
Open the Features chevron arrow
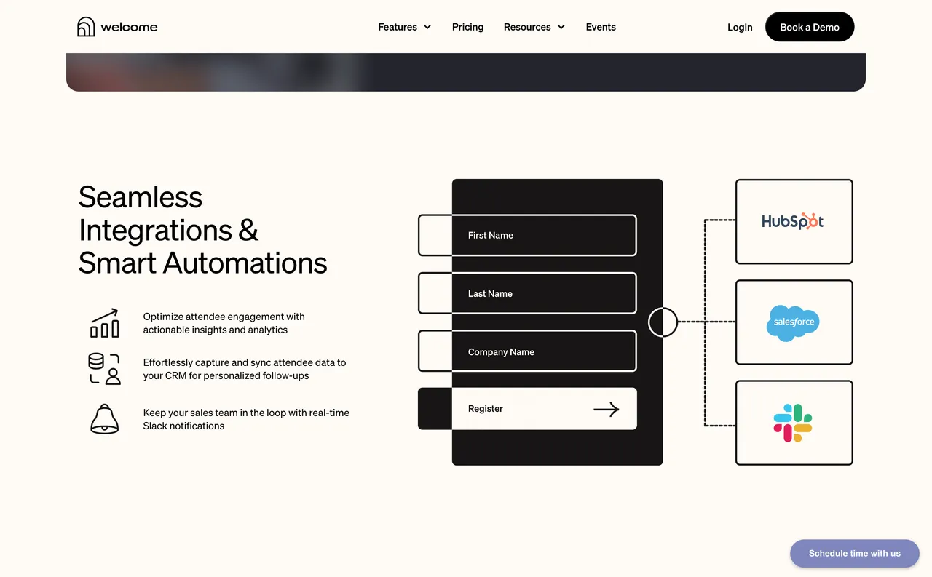pos(427,27)
